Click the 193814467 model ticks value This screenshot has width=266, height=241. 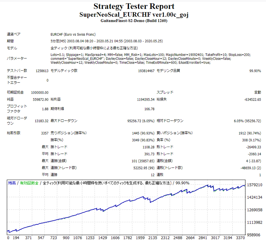(146, 71)
